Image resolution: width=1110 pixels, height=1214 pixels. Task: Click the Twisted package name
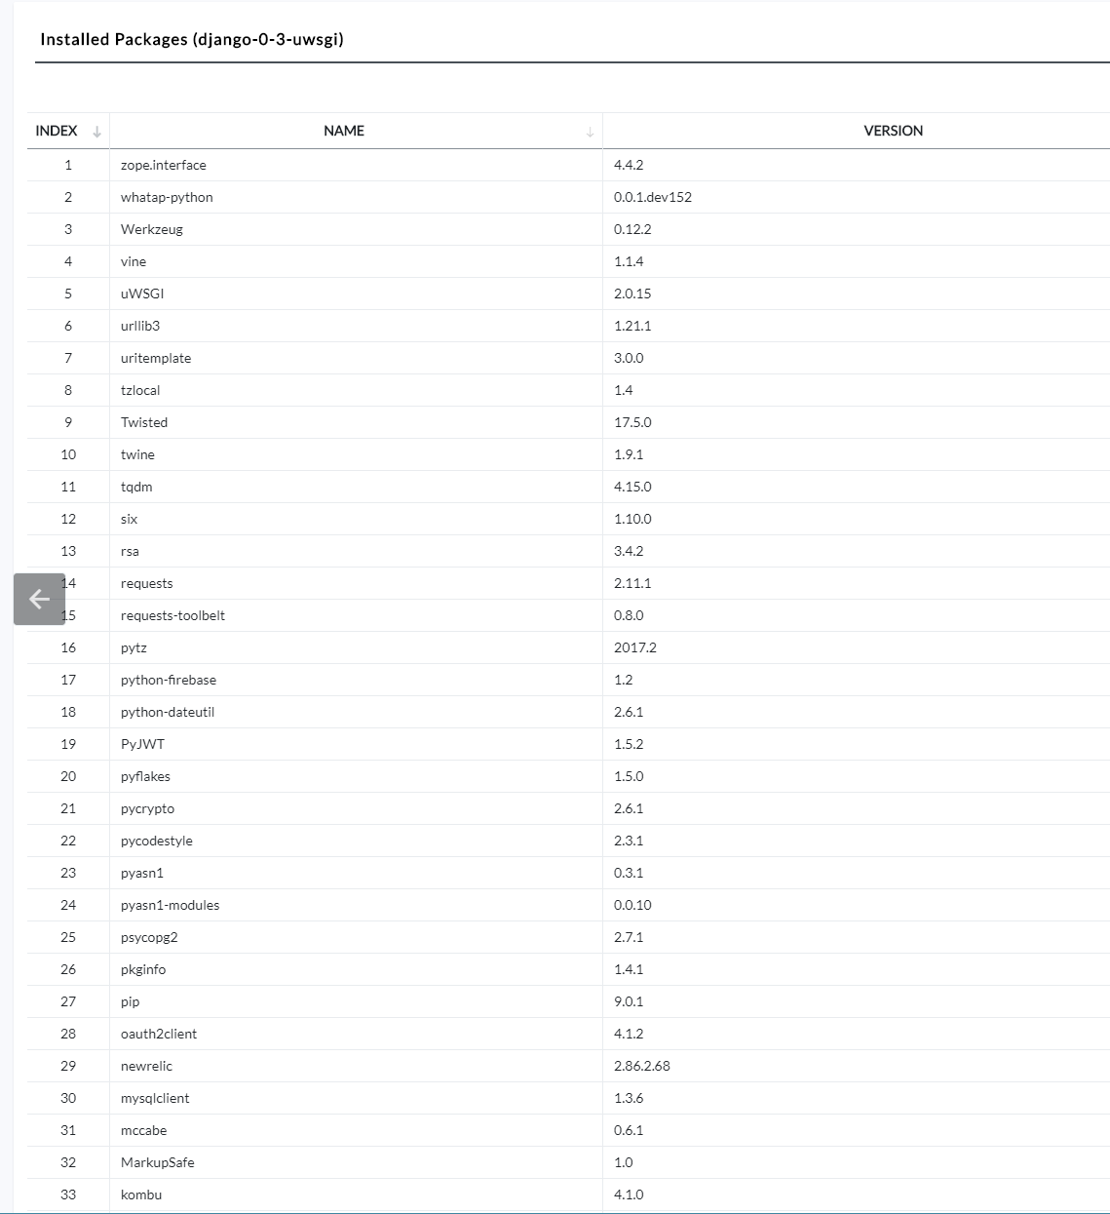pos(144,422)
